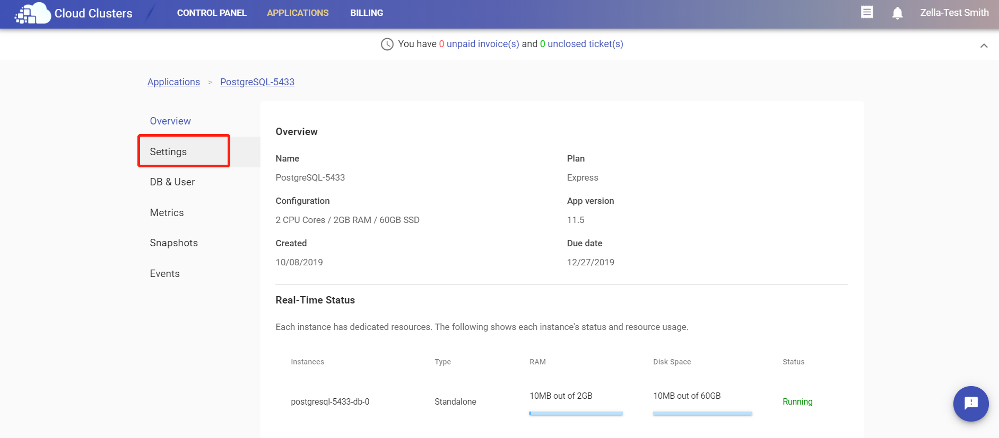999x438 pixels.
Task: Click the 2 CPU Cores configuration value
Action: point(348,220)
